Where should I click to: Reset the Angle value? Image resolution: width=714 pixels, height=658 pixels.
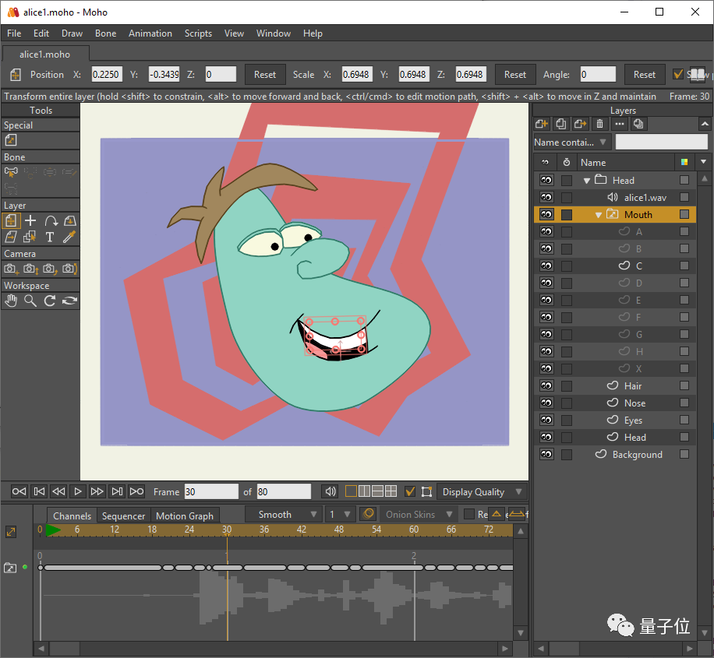click(x=645, y=75)
